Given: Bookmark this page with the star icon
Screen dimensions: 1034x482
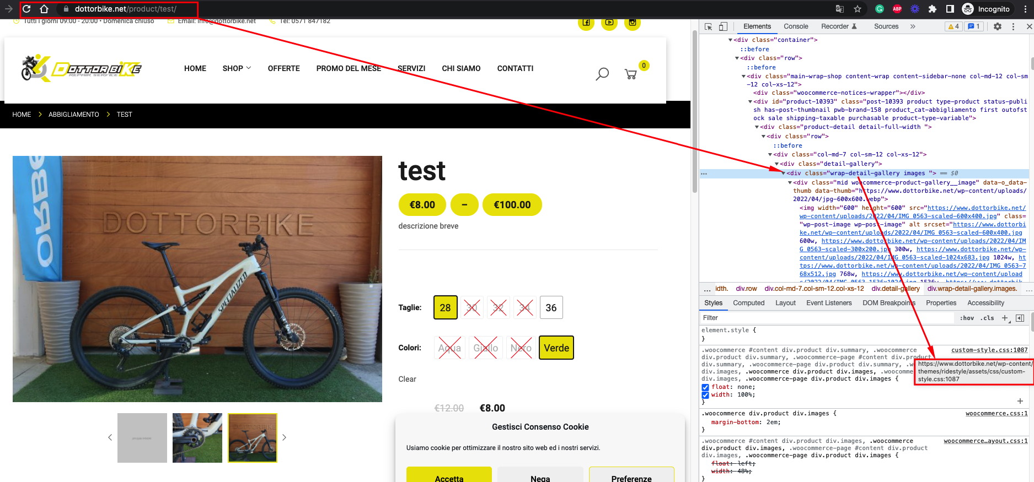Looking at the screenshot, I should click(857, 9).
